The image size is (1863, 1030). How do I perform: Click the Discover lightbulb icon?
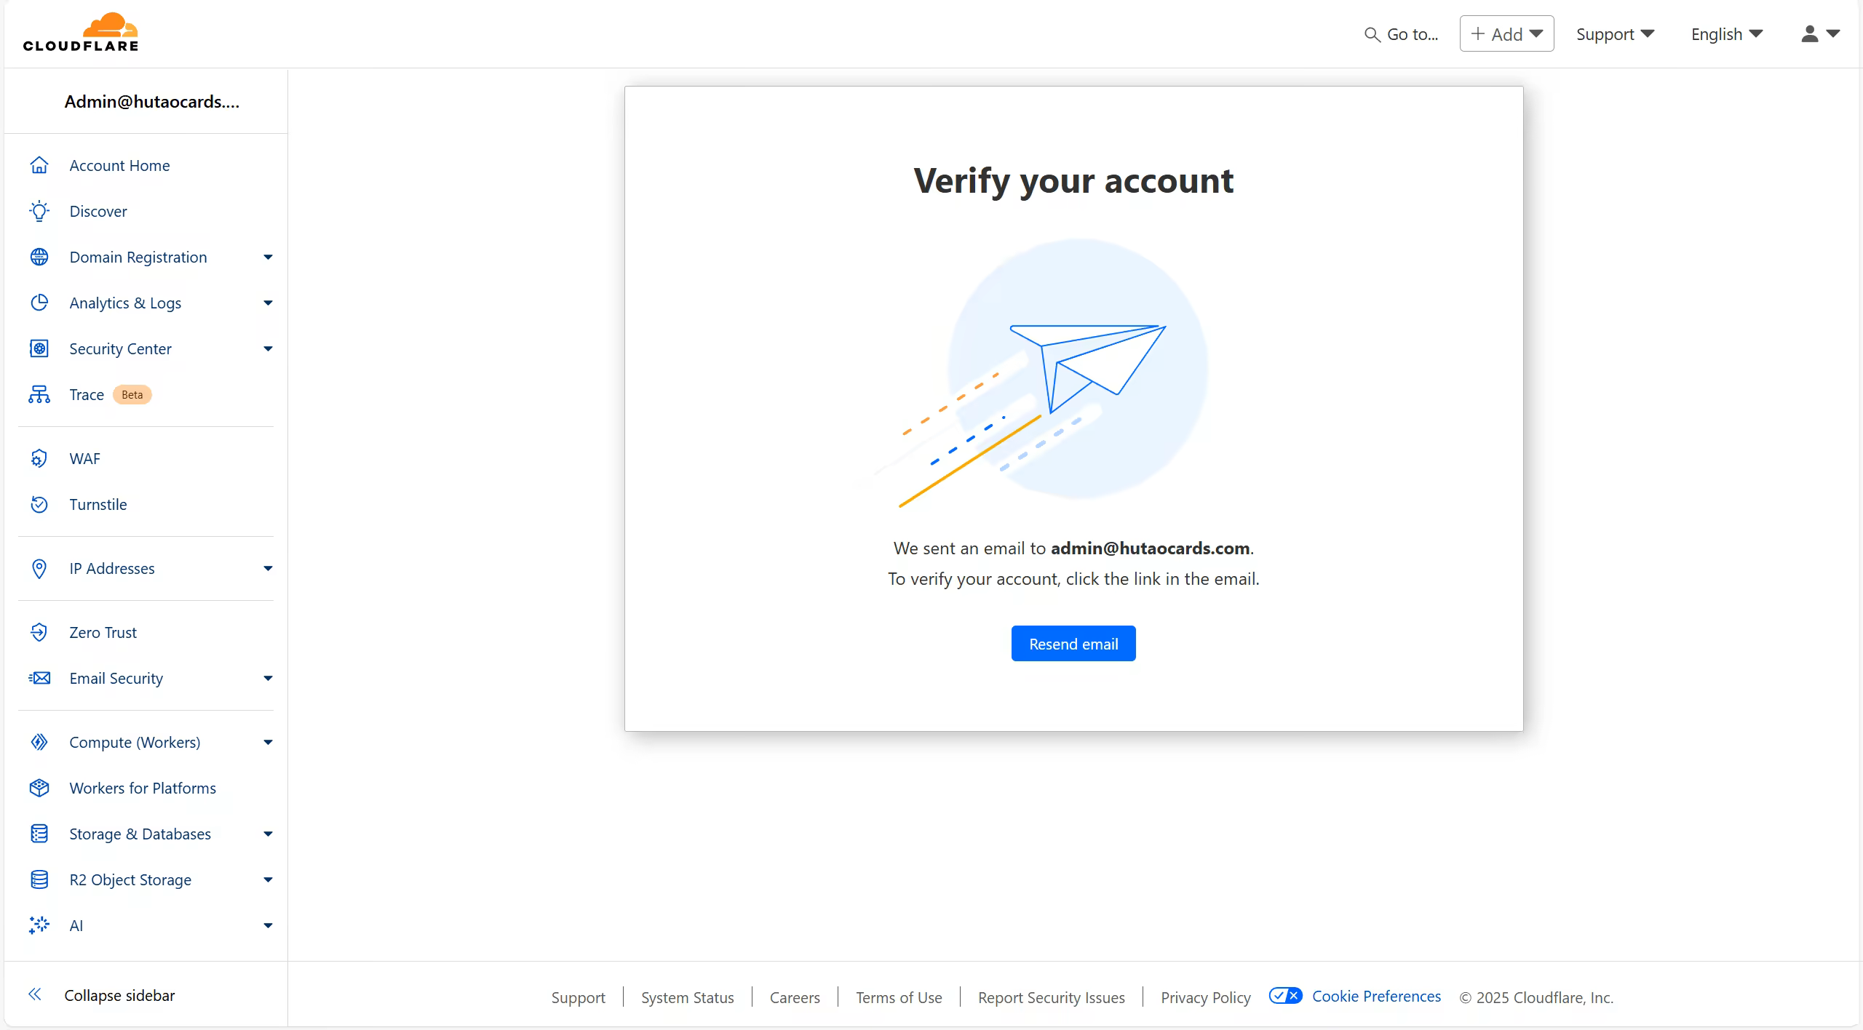point(39,212)
